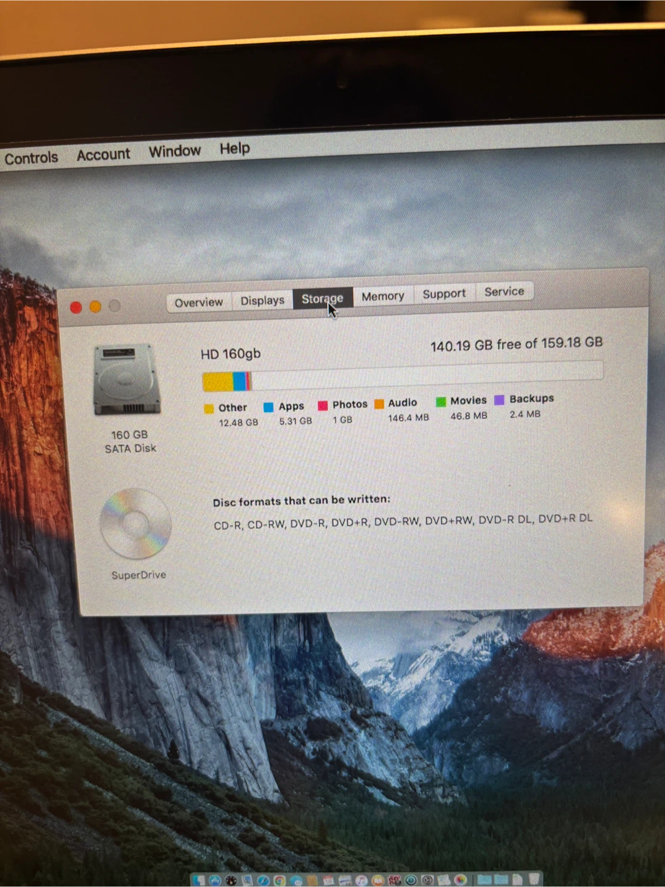The height and width of the screenshot is (887, 665).
Task: Click the SuperDrive disc icon
Action: coord(135,524)
